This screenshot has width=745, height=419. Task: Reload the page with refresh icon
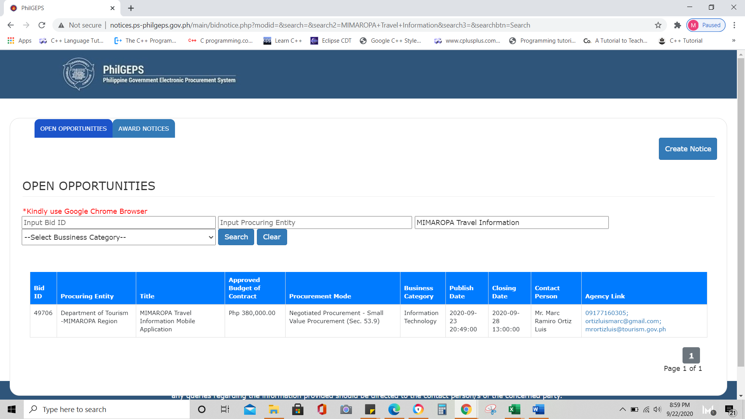point(42,25)
